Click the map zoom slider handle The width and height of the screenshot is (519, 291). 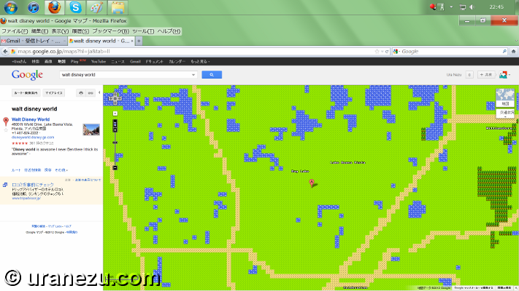point(115,143)
